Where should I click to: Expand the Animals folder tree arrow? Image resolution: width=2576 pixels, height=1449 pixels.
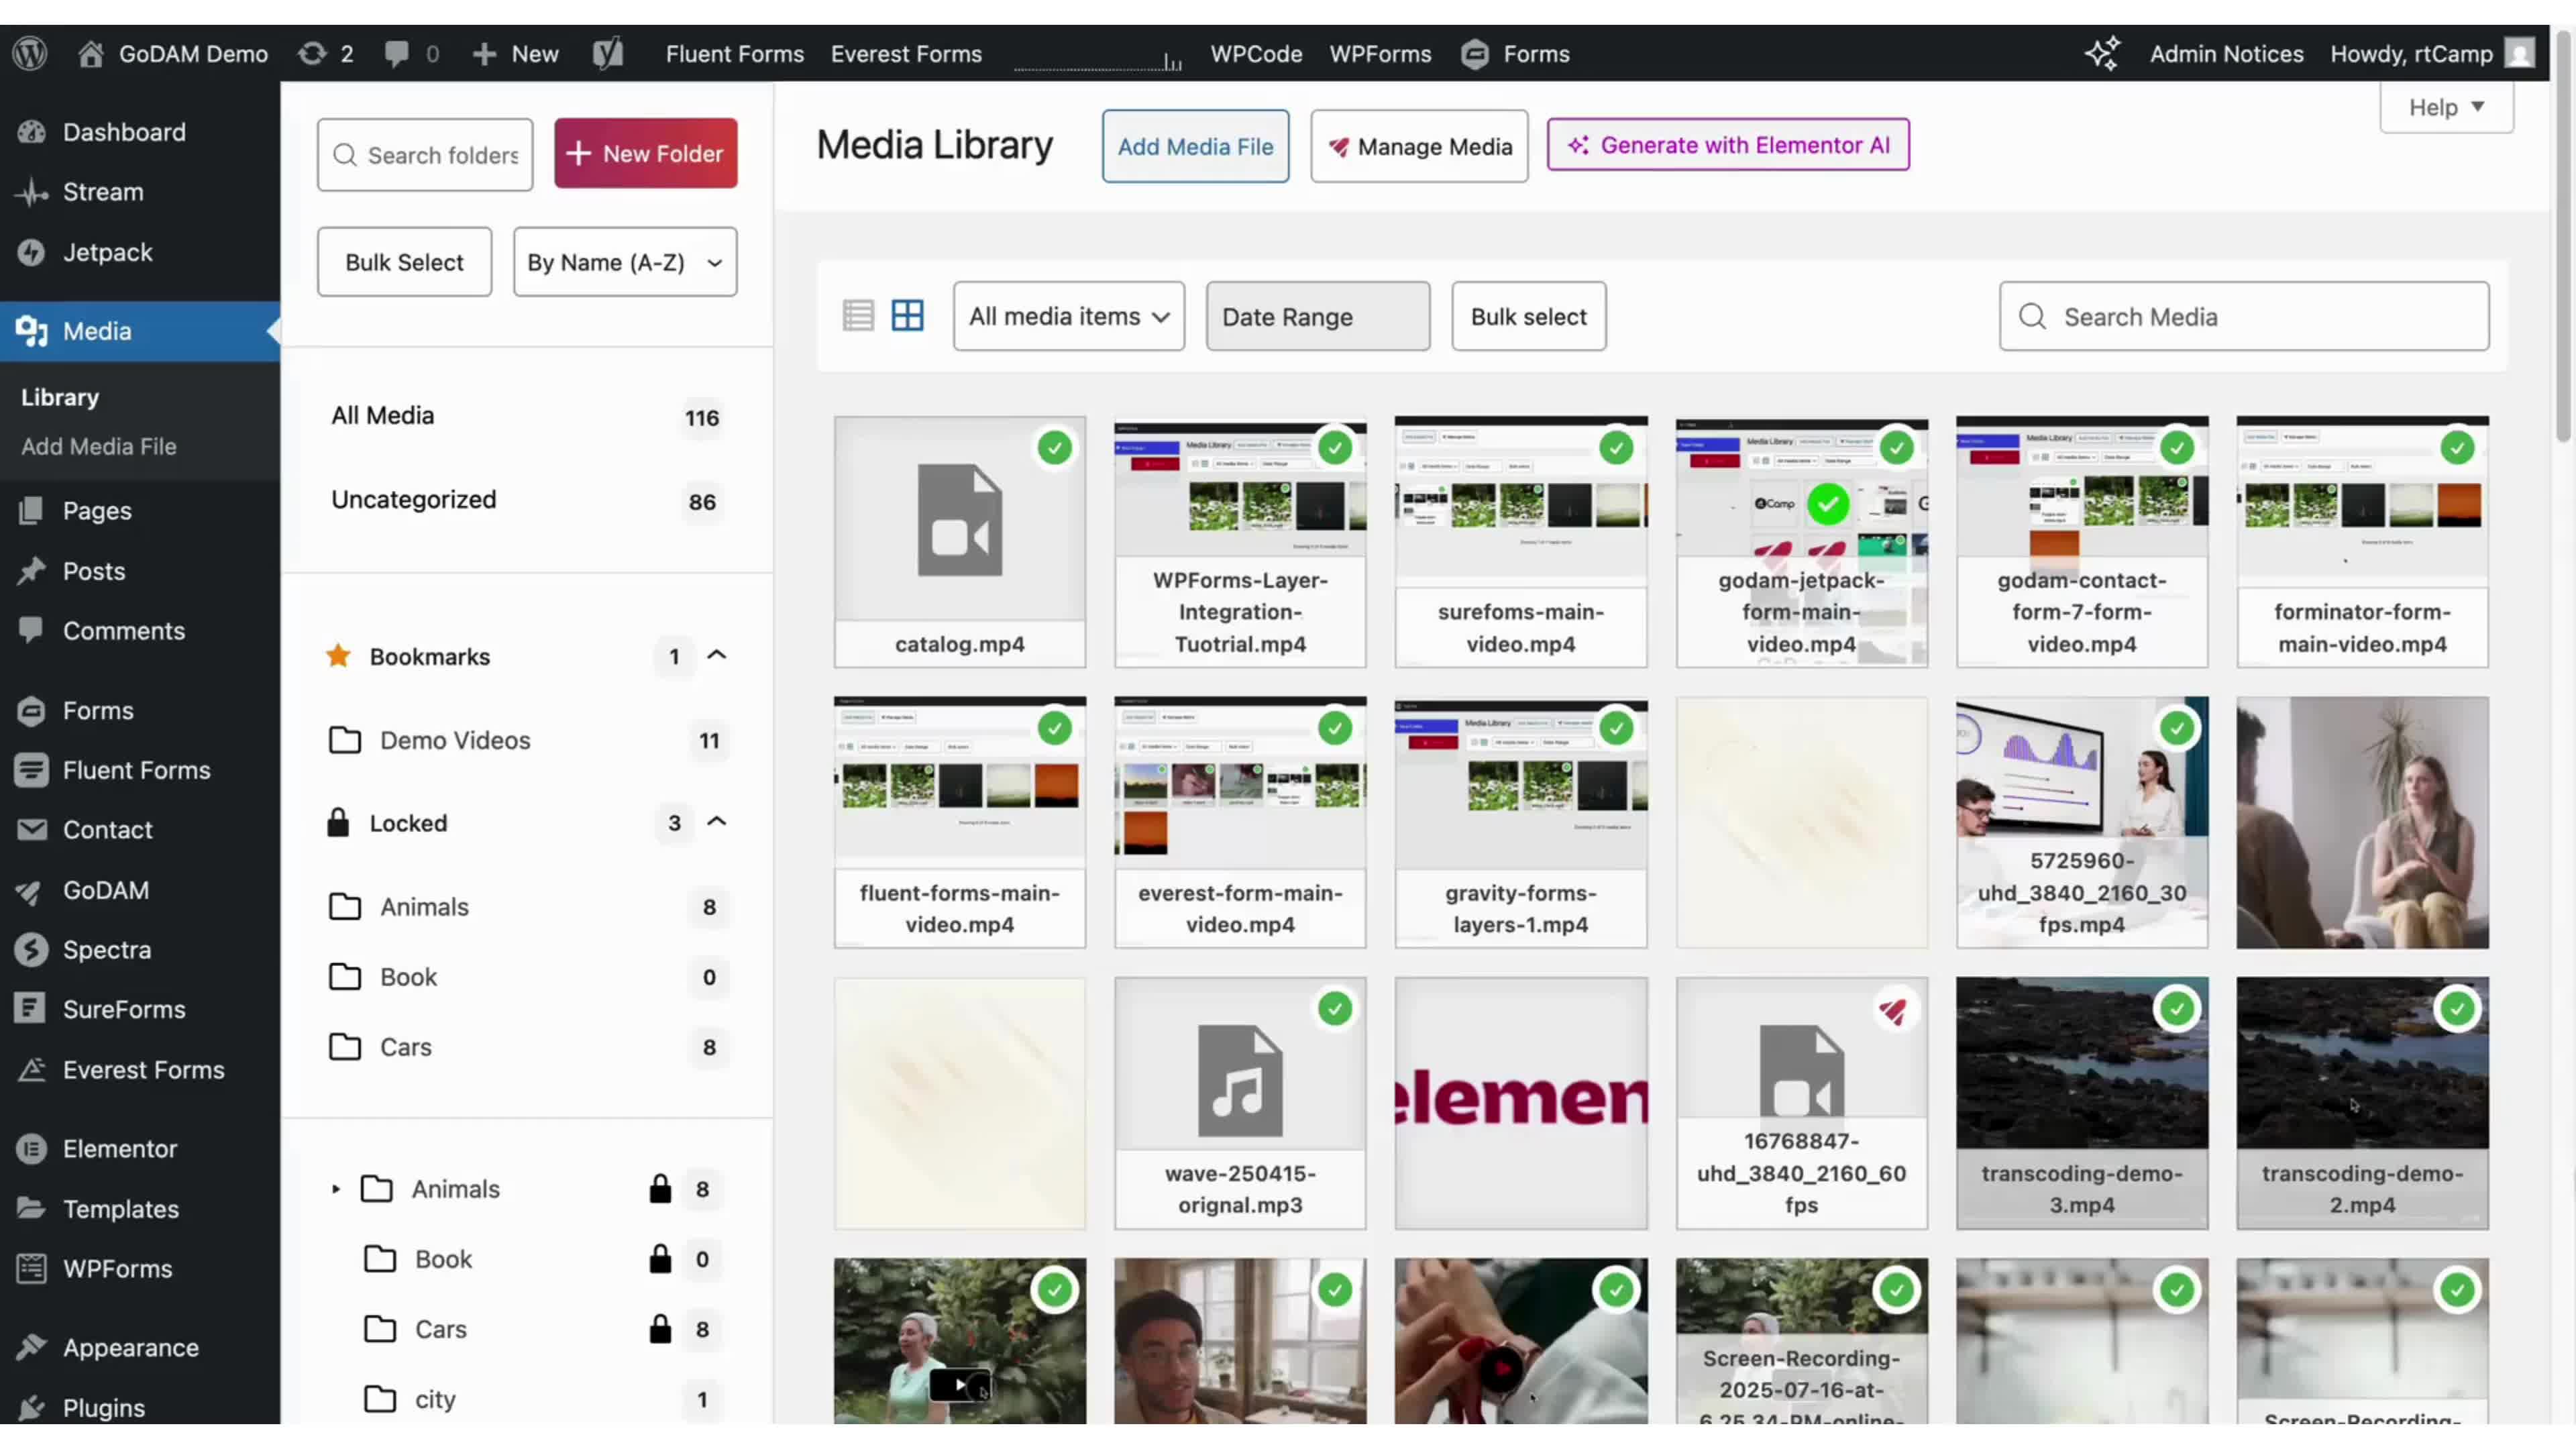pos(336,1189)
